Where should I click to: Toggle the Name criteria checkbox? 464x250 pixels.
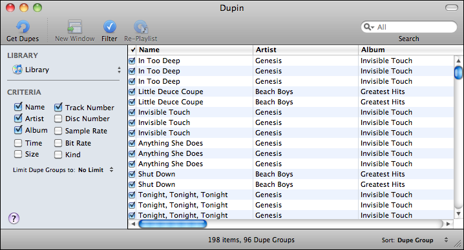click(18, 106)
